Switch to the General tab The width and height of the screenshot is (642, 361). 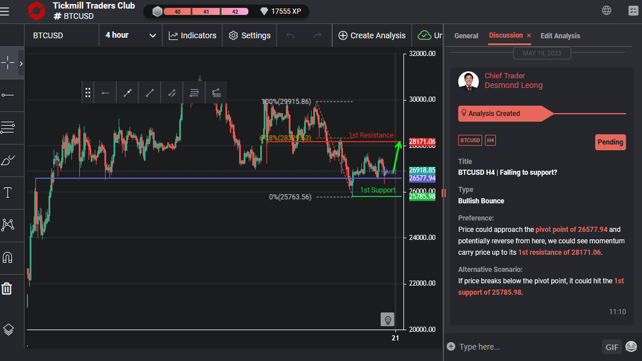(466, 35)
